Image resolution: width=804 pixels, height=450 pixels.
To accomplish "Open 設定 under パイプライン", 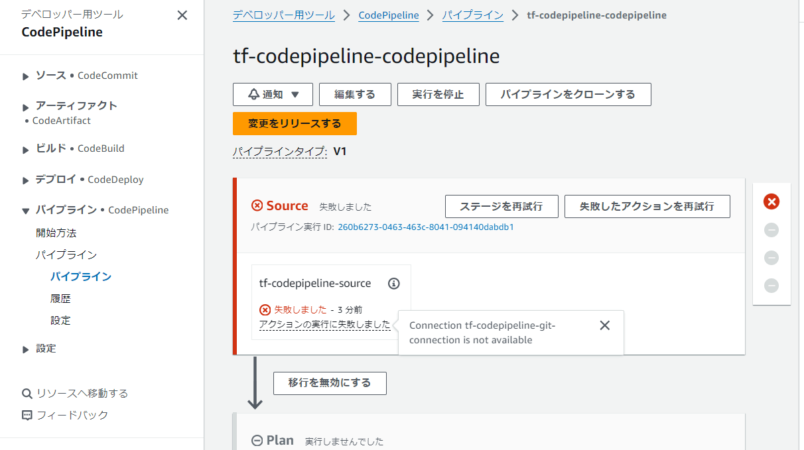I will click(60, 320).
